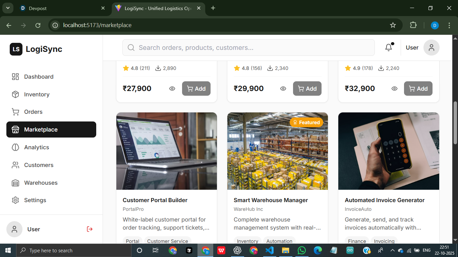Open the browser extensions menu
The height and width of the screenshot is (257, 458).
pos(413,25)
